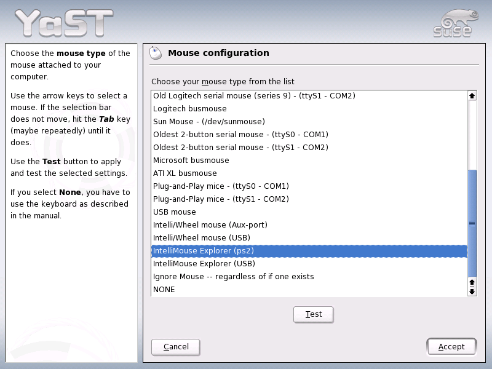Select Microsoft busmouse
The image size is (492, 369).
(x=309, y=160)
